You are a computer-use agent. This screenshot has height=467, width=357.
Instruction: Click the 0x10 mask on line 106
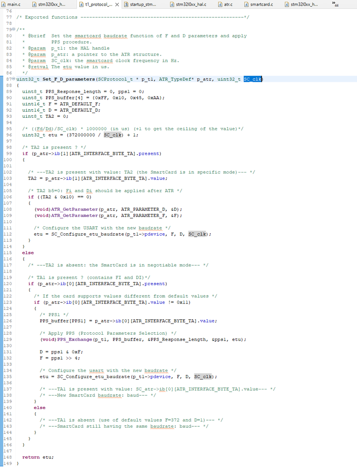click(66, 197)
